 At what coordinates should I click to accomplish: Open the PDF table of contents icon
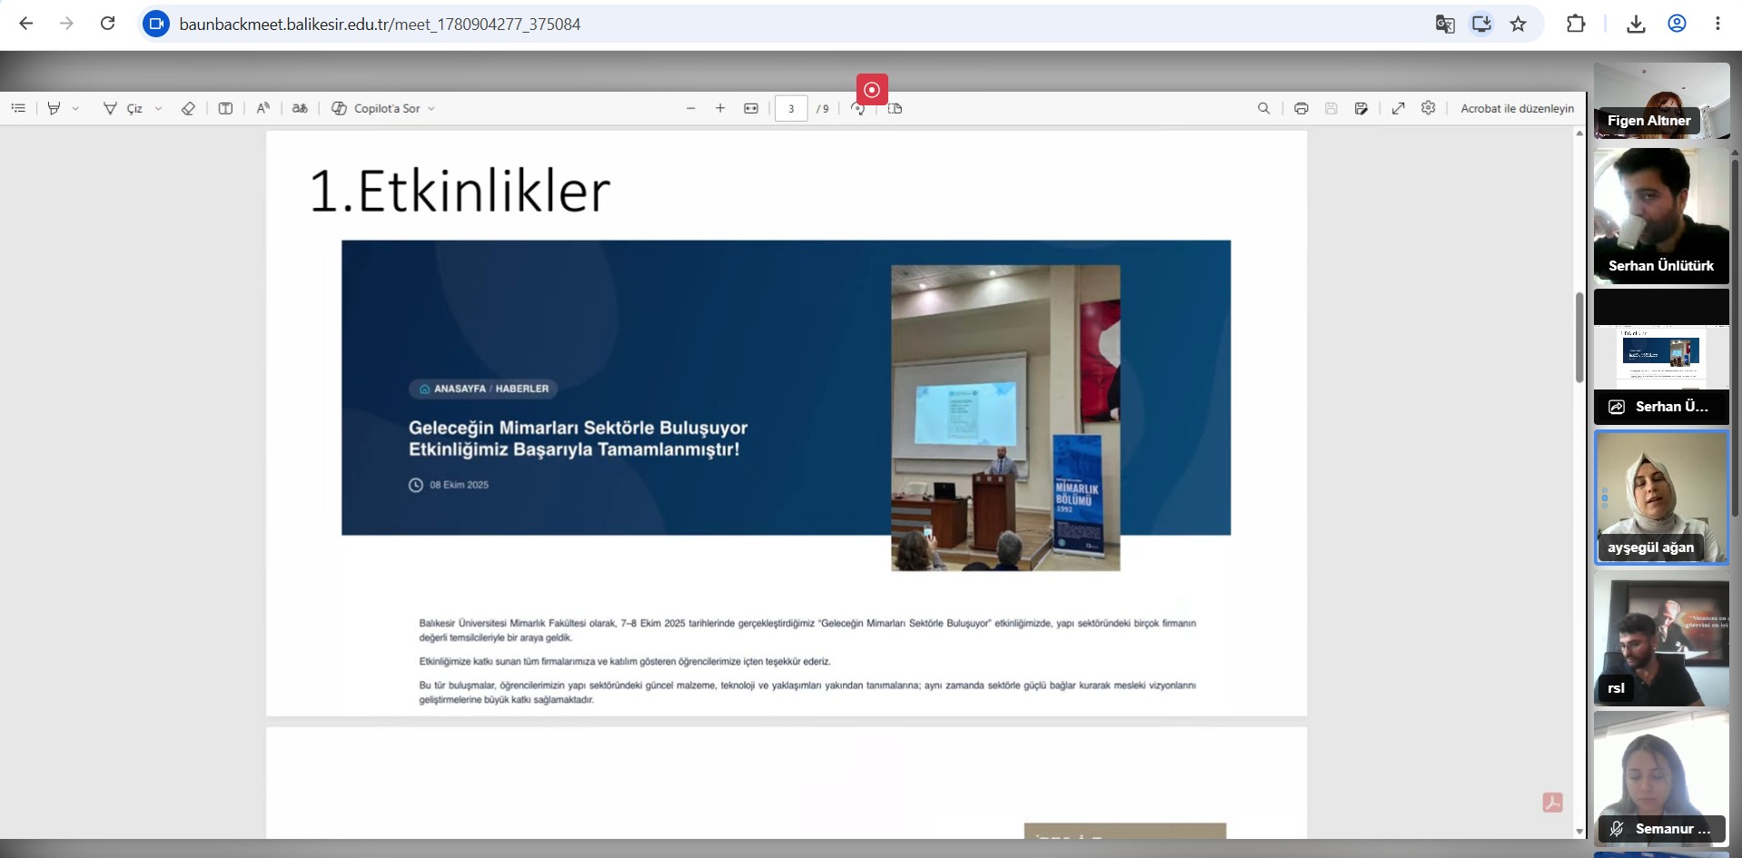point(18,108)
